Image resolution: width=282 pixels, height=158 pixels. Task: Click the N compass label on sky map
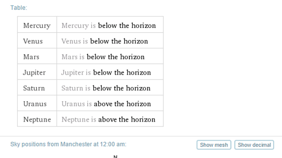click(x=116, y=157)
